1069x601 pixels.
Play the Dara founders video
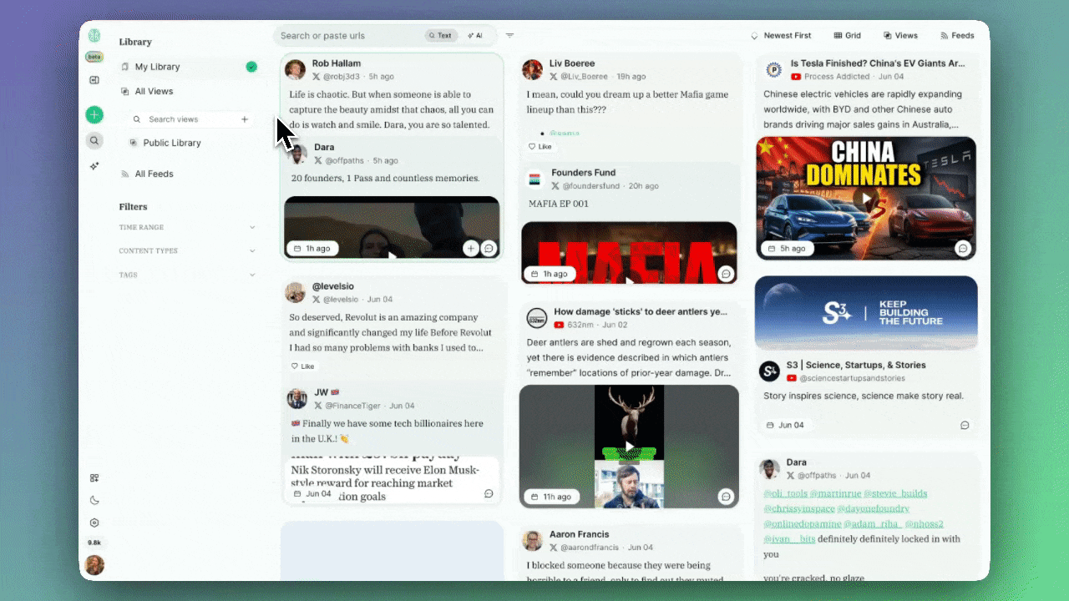click(x=392, y=229)
